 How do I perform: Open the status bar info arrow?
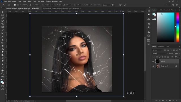click(33, 101)
